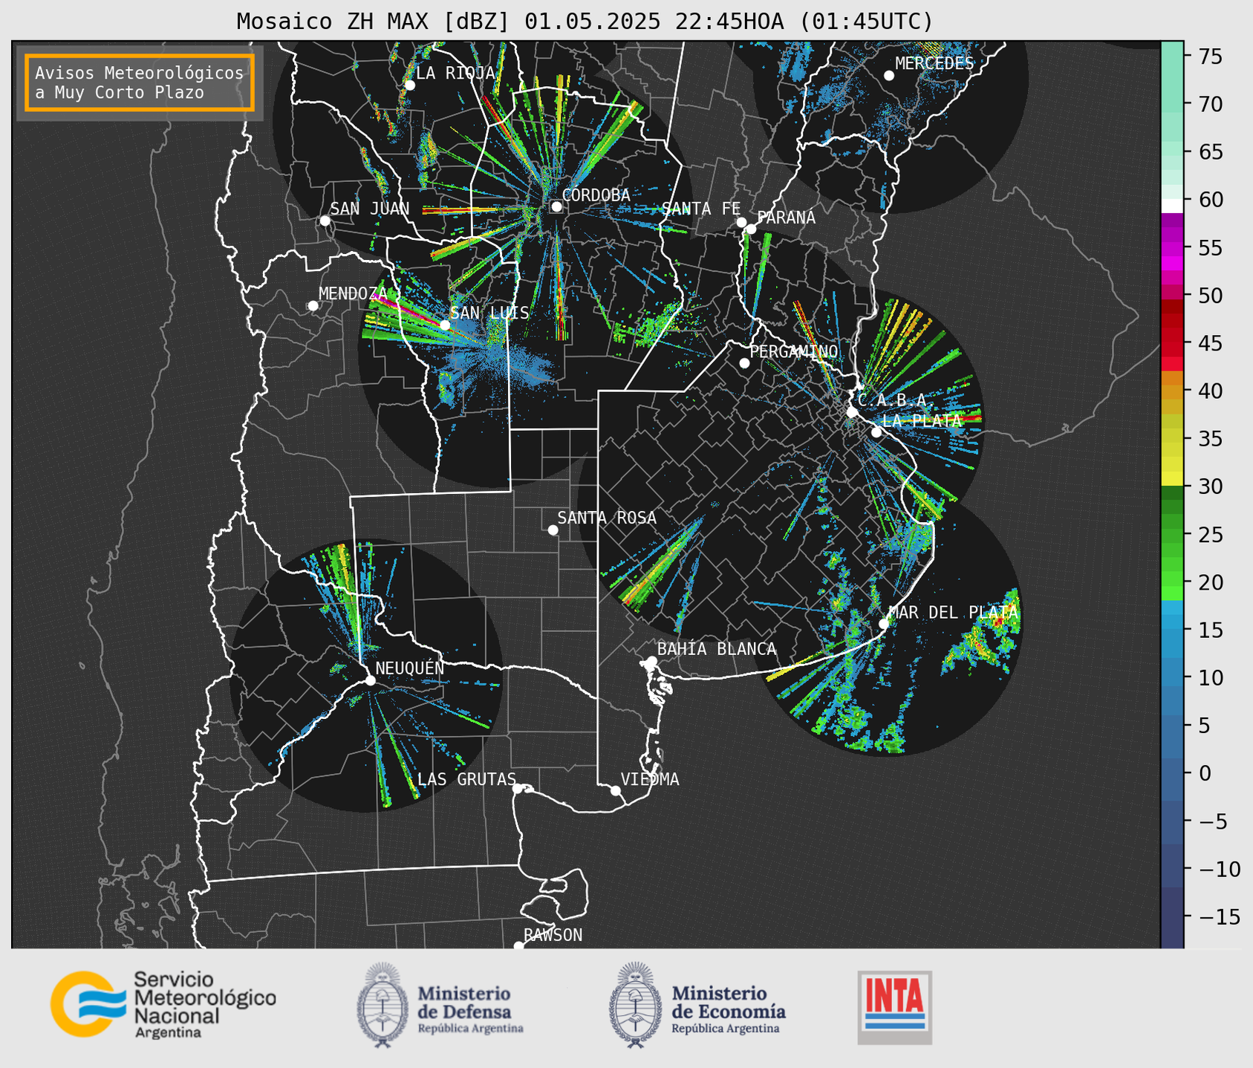
Task: Click the PERGAMINO city marker dot
Action: pyautogui.click(x=744, y=363)
